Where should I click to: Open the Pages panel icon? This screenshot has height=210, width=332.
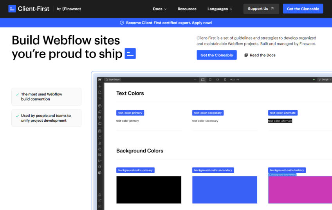(x=100, y=92)
